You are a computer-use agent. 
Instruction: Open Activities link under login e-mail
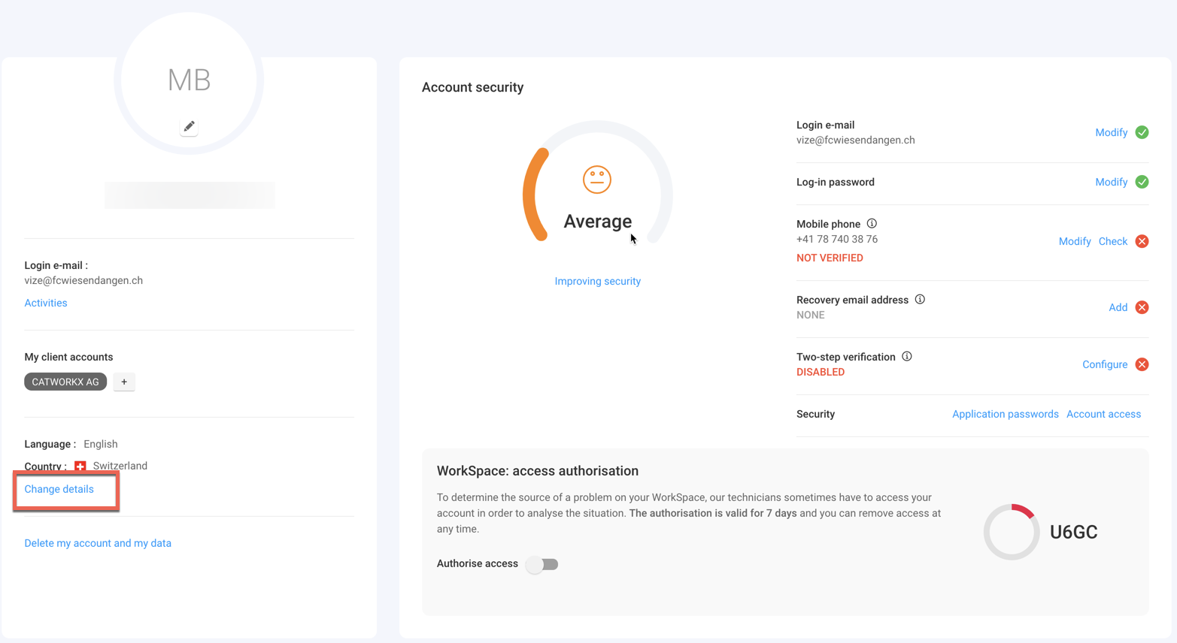[x=46, y=303]
